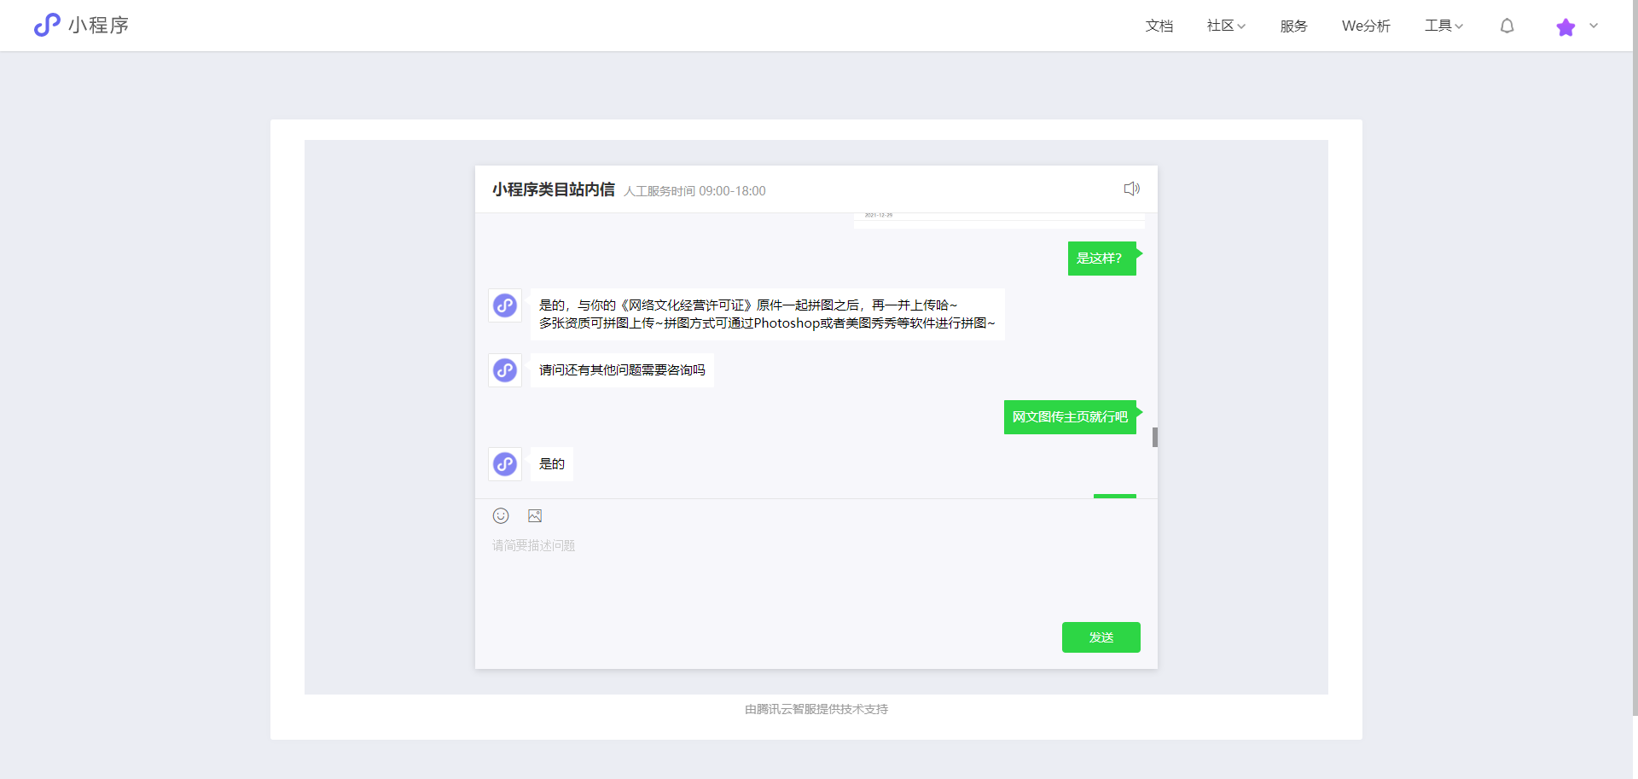The height and width of the screenshot is (779, 1638).
Task: Send the message with 发送 button
Action: pyautogui.click(x=1101, y=637)
